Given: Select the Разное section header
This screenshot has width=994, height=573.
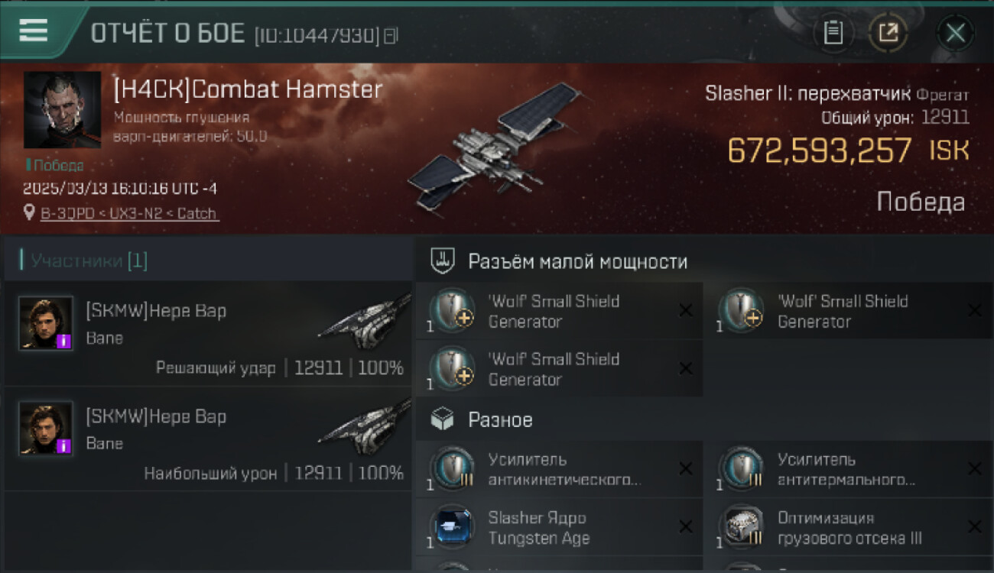Looking at the screenshot, I should pos(703,419).
